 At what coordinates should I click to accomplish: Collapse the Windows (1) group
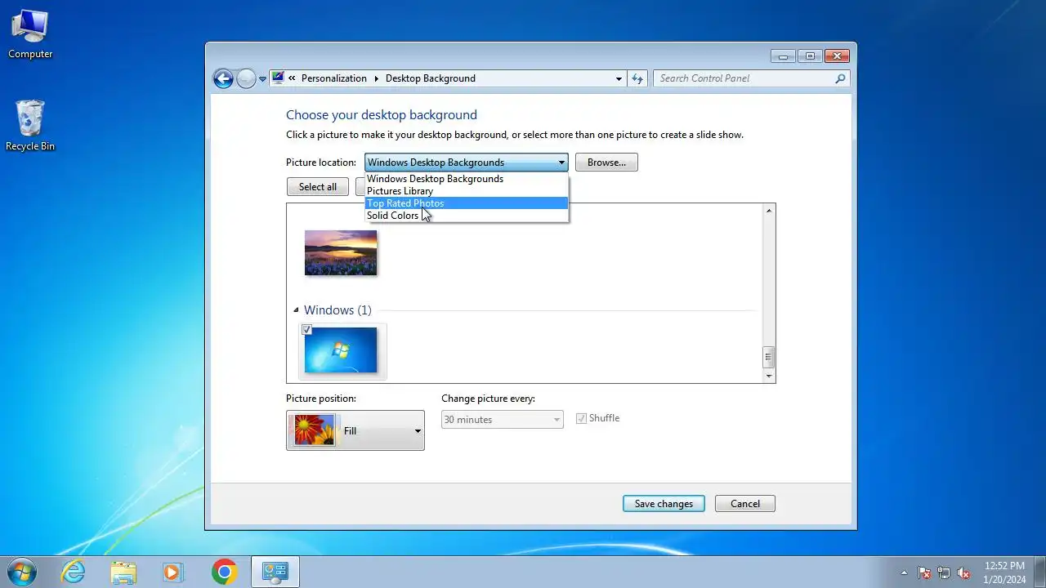(296, 310)
